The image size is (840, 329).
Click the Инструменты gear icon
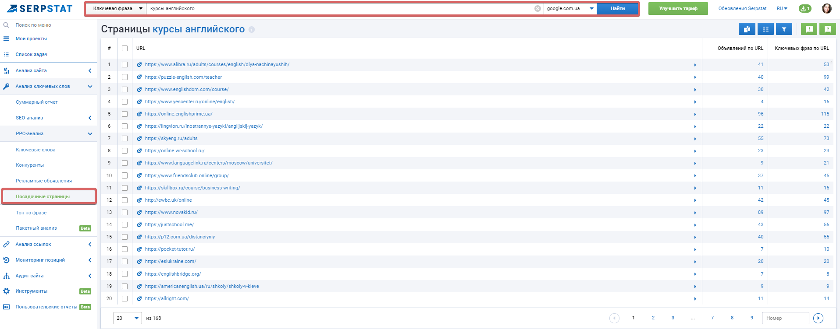[x=6, y=291]
